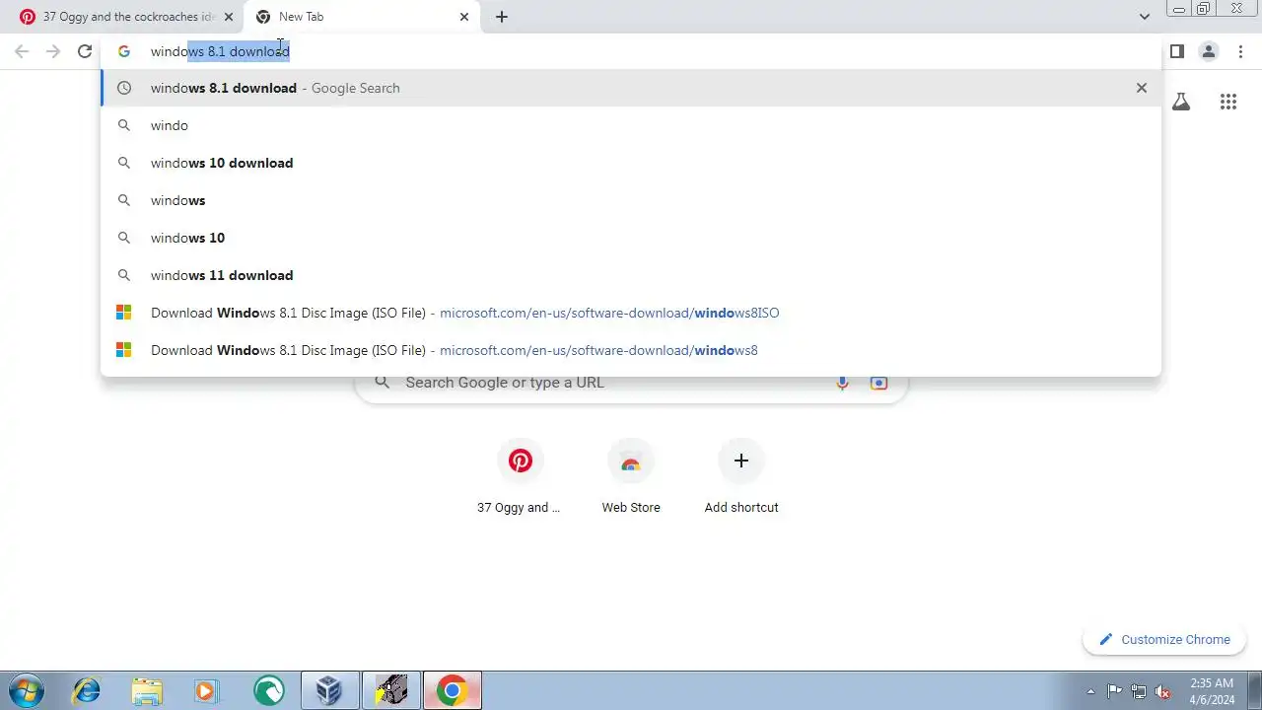Pick the plain windows suggestion
The height and width of the screenshot is (710, 1262).
(x=631, y=200)
